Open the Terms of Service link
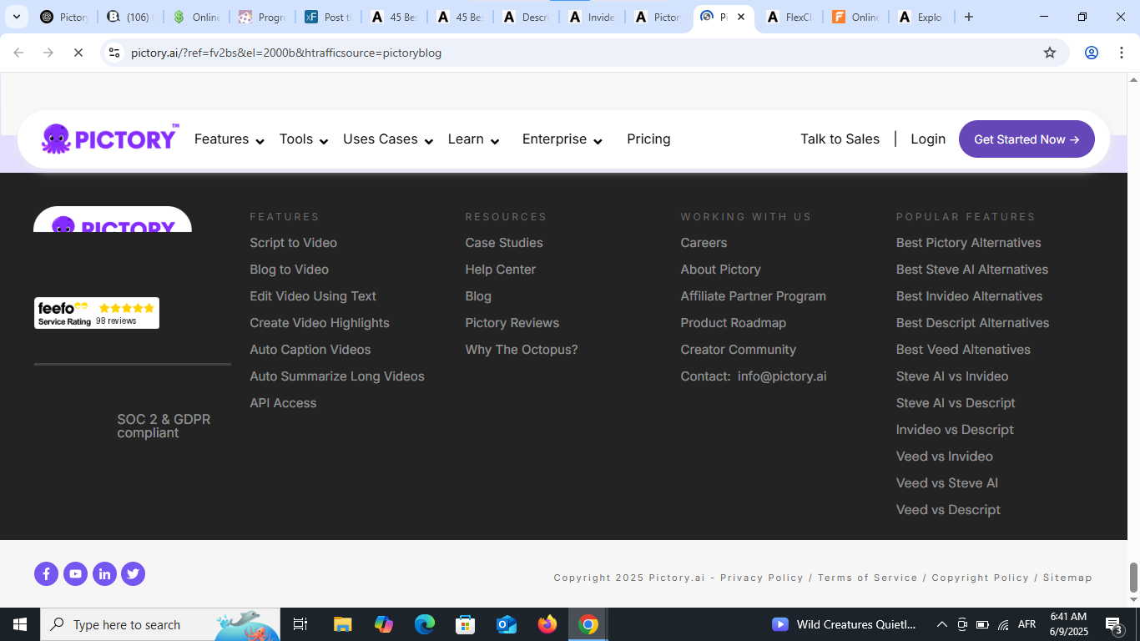1140x641 pixels. [x=867, y=578]
